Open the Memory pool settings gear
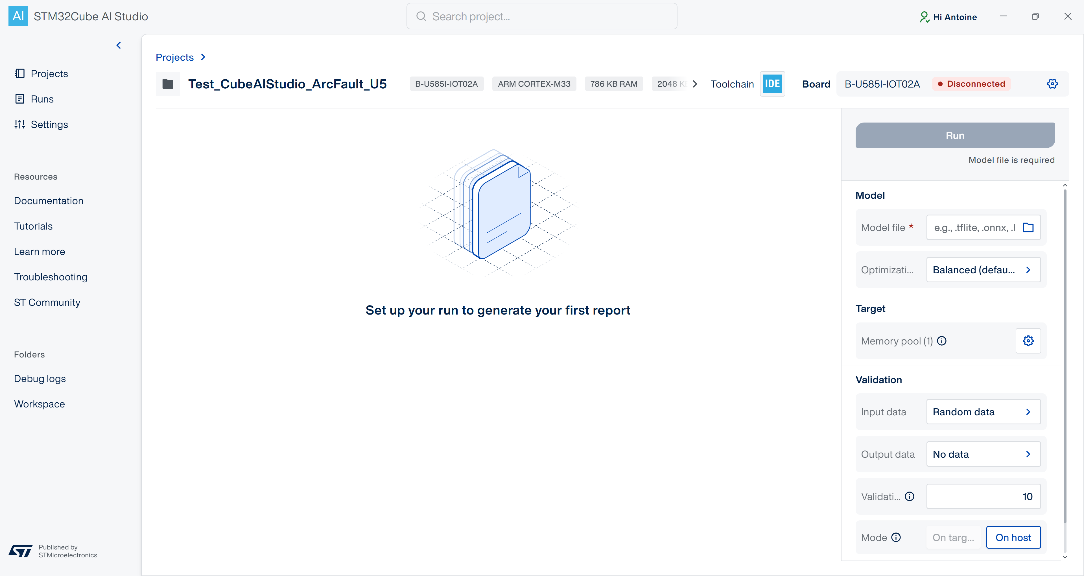The height and width of the screenshot is (576, 1084). pyautogui.click(x=1028, y=341)
